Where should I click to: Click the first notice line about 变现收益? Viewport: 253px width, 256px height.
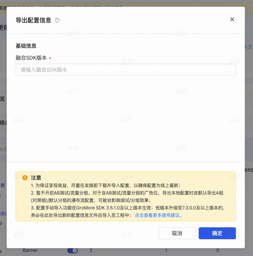pyautogui.click(x=106, y=185)
